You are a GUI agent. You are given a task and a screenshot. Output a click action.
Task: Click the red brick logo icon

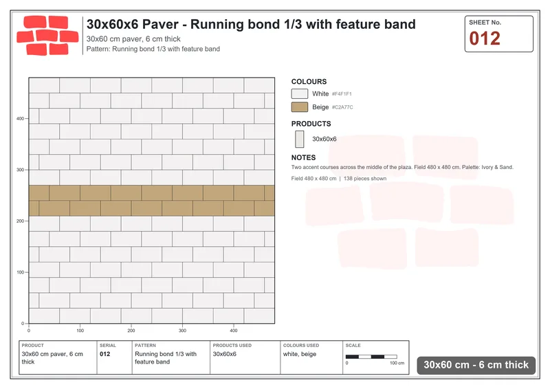pyautogui.click(x=47, y=36)
